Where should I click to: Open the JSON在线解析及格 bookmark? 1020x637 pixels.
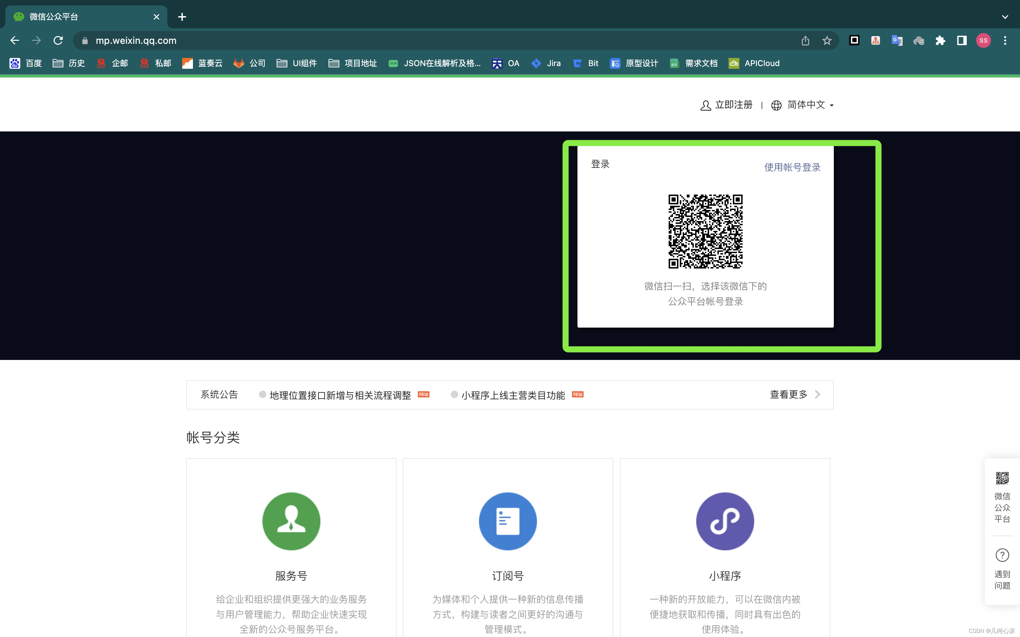pos(434,63)
